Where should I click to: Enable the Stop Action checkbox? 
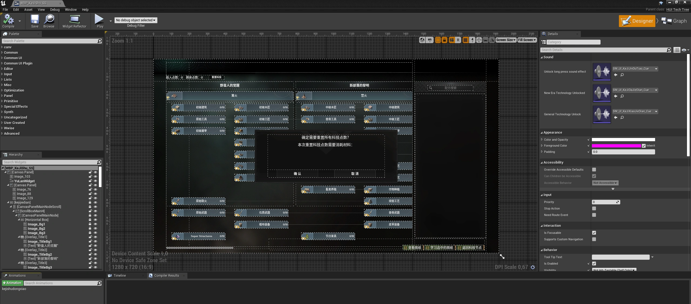point(594,208)
